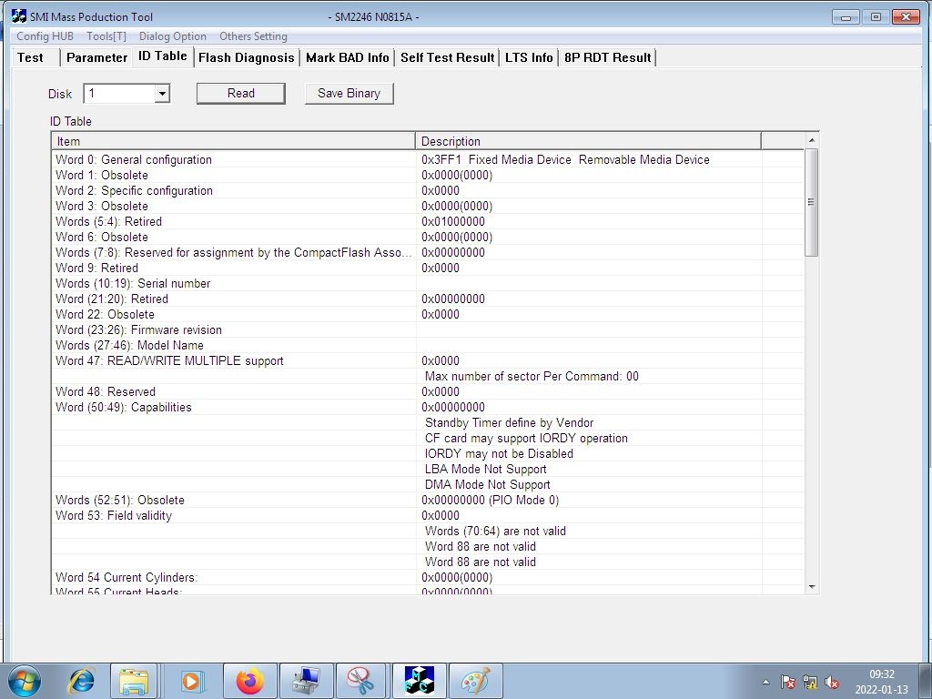Select row Word (23:26): Firmware revision
The height and width of the screenshot is (699, 932).
tap(428, 329)
